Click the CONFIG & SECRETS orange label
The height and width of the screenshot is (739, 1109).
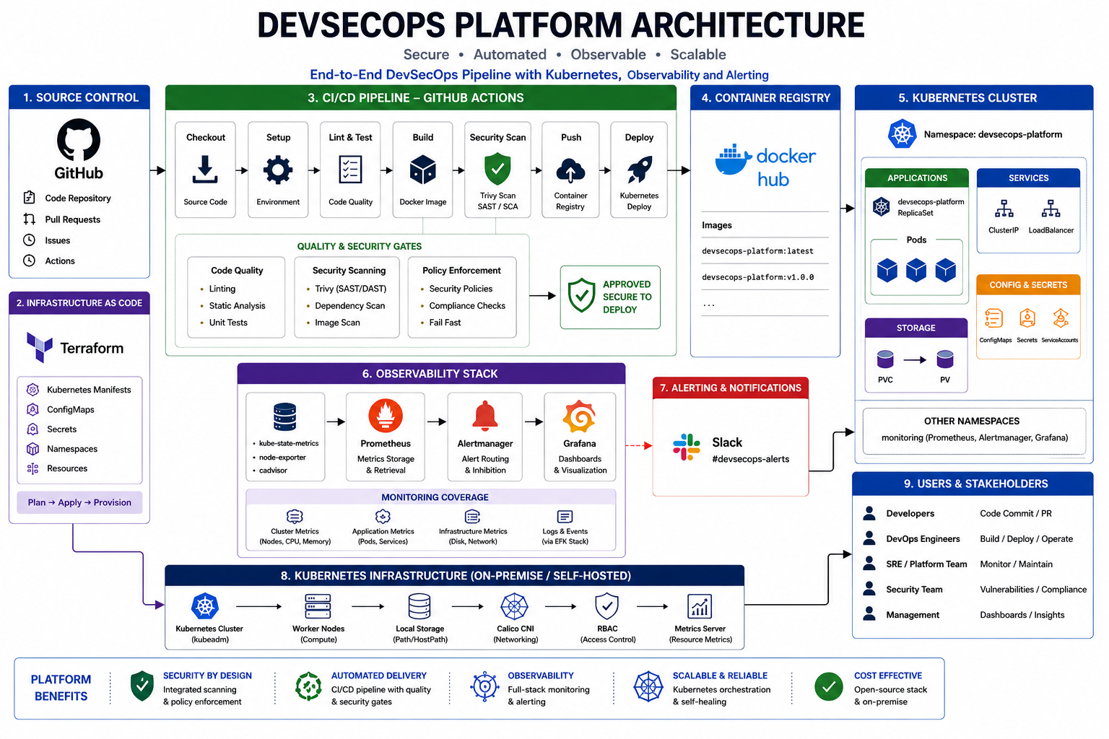click(x=1028, y=285)
